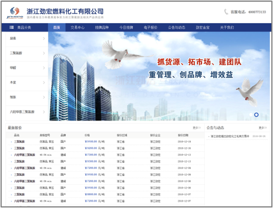This screenshot has height=208, width=273.
Task: Expand the 六羟甲基三聚氰胺 category chevron
Action: [44, 112]
